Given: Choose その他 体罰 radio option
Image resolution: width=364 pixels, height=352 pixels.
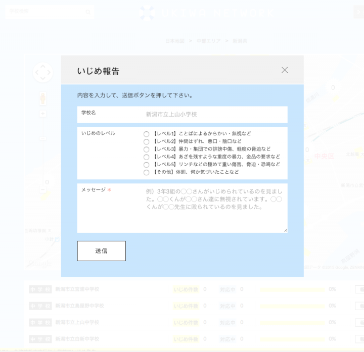Looking at the screenshot, I should pos(146,173).
